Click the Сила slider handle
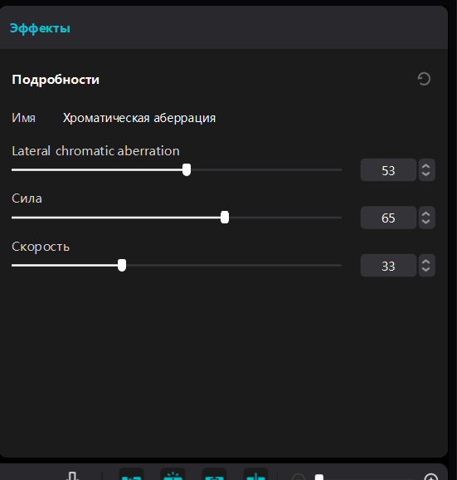Viewport: 457px width, 480px height. point(225,218)
